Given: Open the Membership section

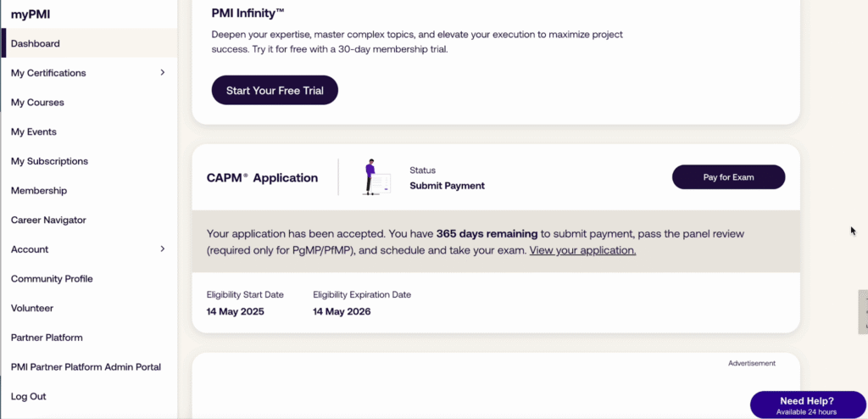Looking at the screenshot, I should (x=39, y=191).
